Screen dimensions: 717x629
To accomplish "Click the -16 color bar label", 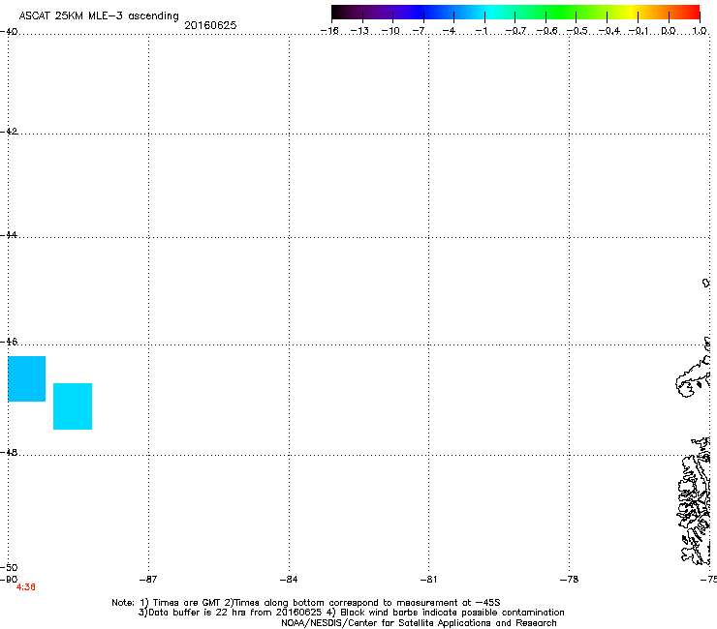I will click(x=329, y=31).
